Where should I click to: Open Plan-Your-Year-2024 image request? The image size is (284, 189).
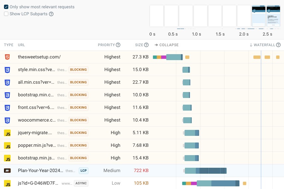pos(40,170)
